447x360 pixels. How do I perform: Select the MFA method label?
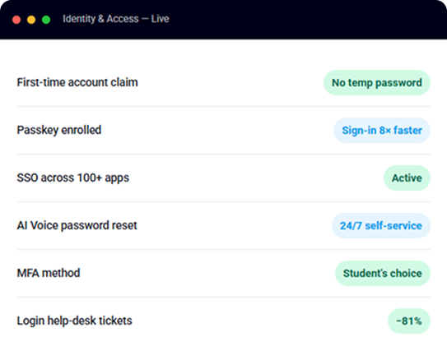tap(49, 273)
